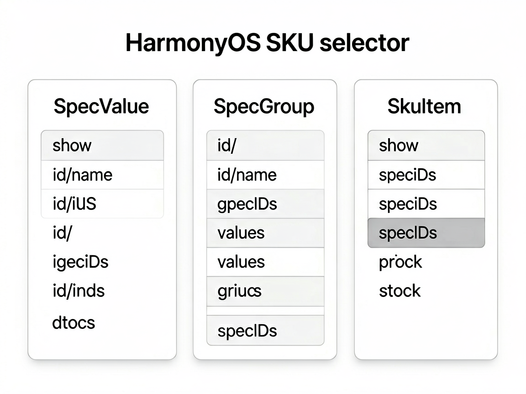Click the igeciDs entry in SpecValue
526x394 pixels.
[80, 262]
